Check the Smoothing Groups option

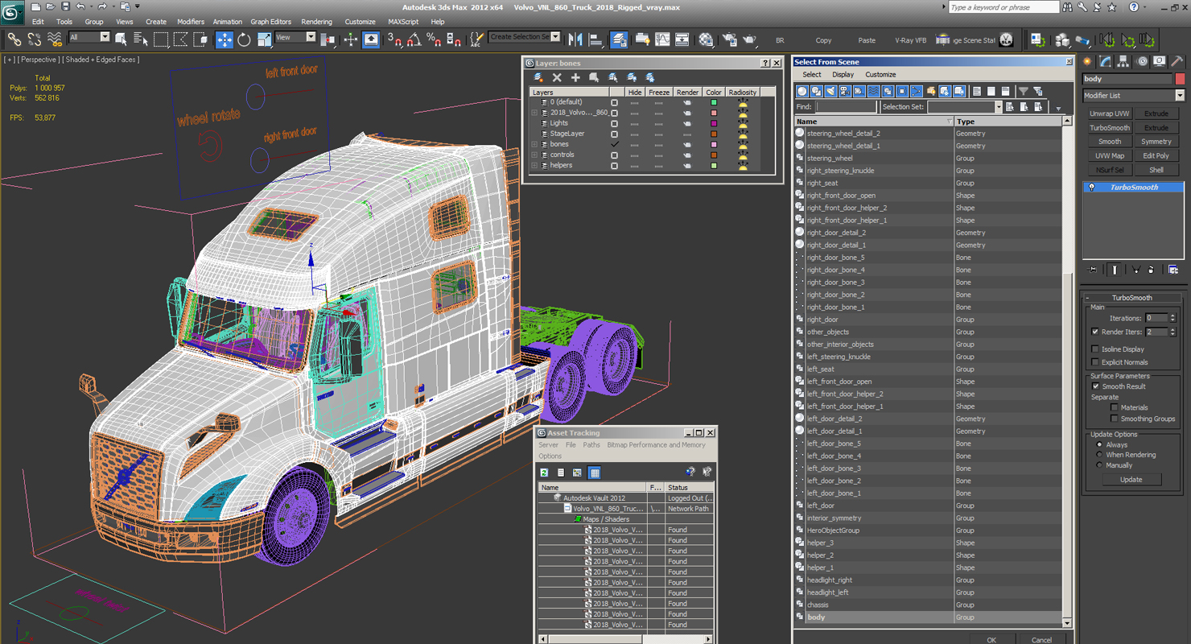click(x=1115, y=419)
